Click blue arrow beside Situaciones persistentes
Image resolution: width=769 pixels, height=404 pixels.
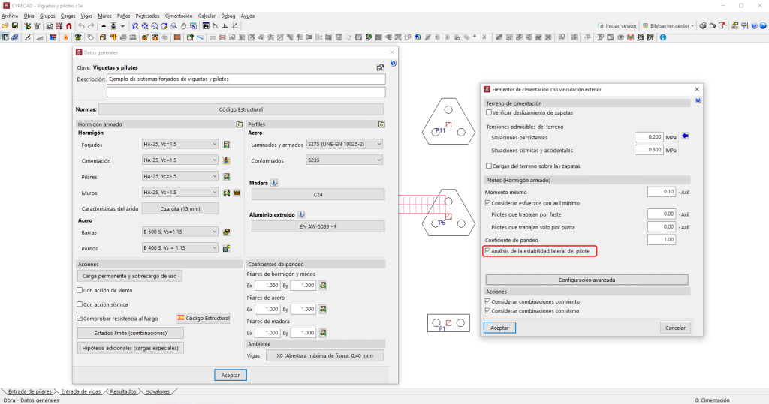(x=685, y=136)
